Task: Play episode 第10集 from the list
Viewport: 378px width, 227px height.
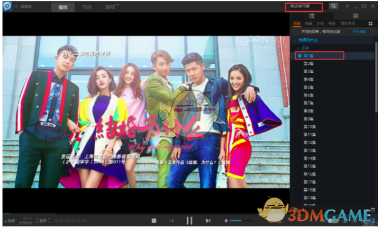Action: click(310, 127)
